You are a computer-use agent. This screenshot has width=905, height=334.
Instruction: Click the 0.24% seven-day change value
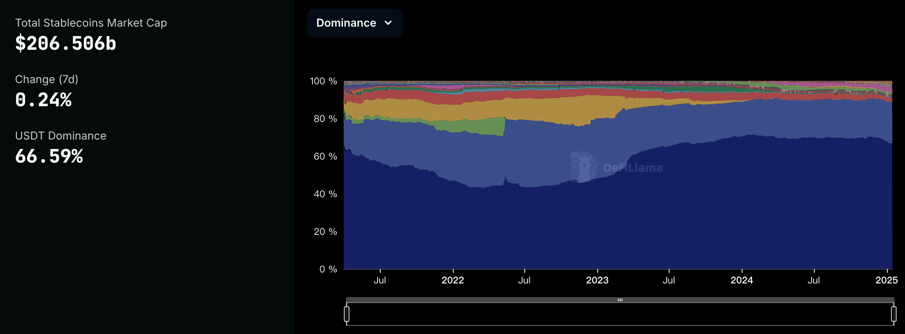[43, 100]
